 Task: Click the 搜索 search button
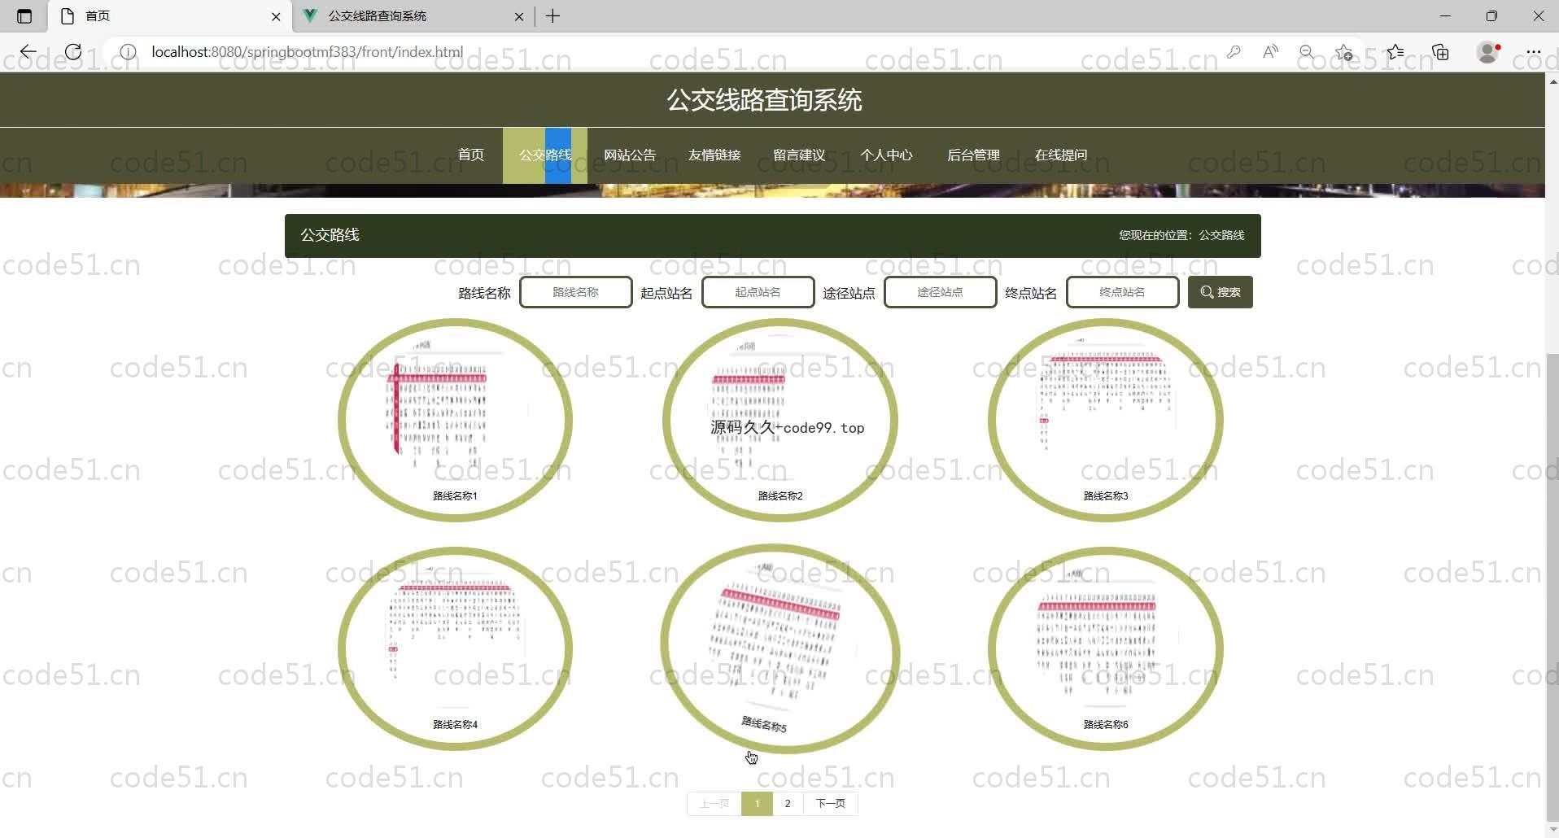click(x=1221, y=292)
